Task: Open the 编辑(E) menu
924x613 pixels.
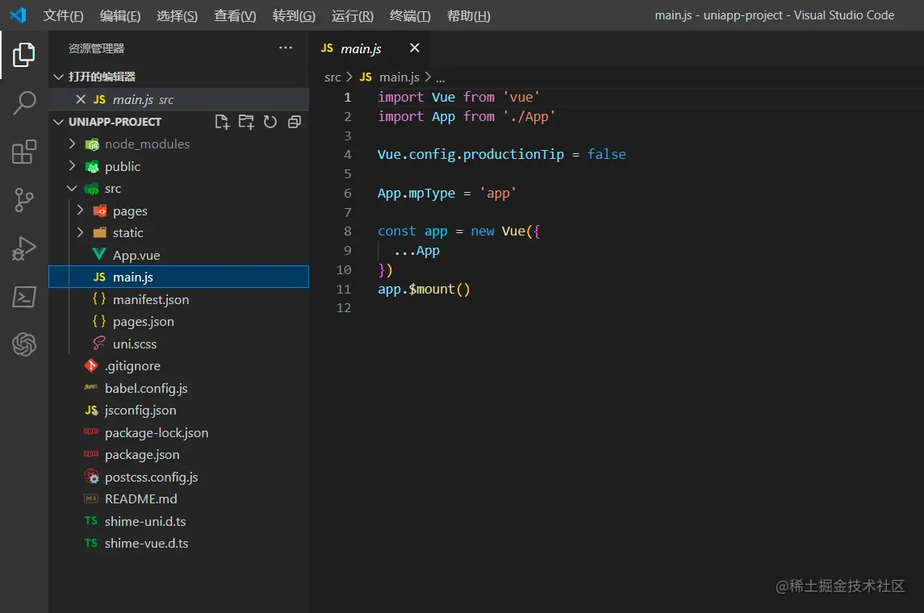Action: click(120, 16)
